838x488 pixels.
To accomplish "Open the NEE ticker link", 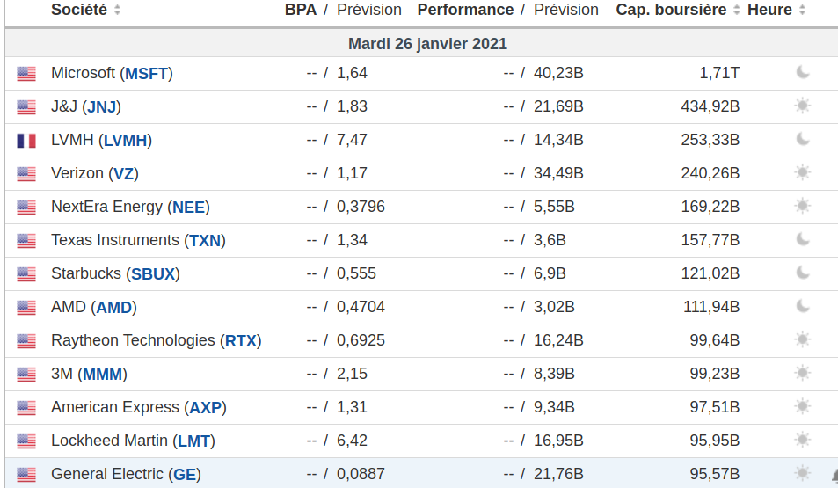I will pyautogui.click(x=188, y=208).
